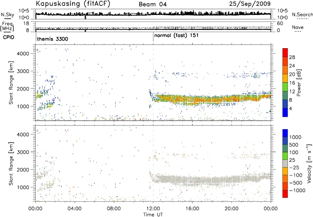Click the '16:00' time tick label
313x217 pixels.
(192, 209)
